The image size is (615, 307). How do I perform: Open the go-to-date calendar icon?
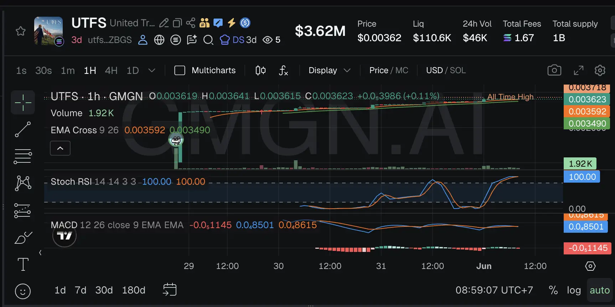(x=170, y=290)
